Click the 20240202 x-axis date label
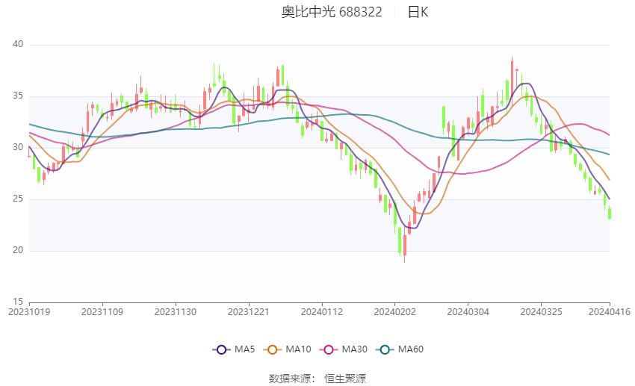This screenshot has width=635, height=386. [x=394, y=312]
